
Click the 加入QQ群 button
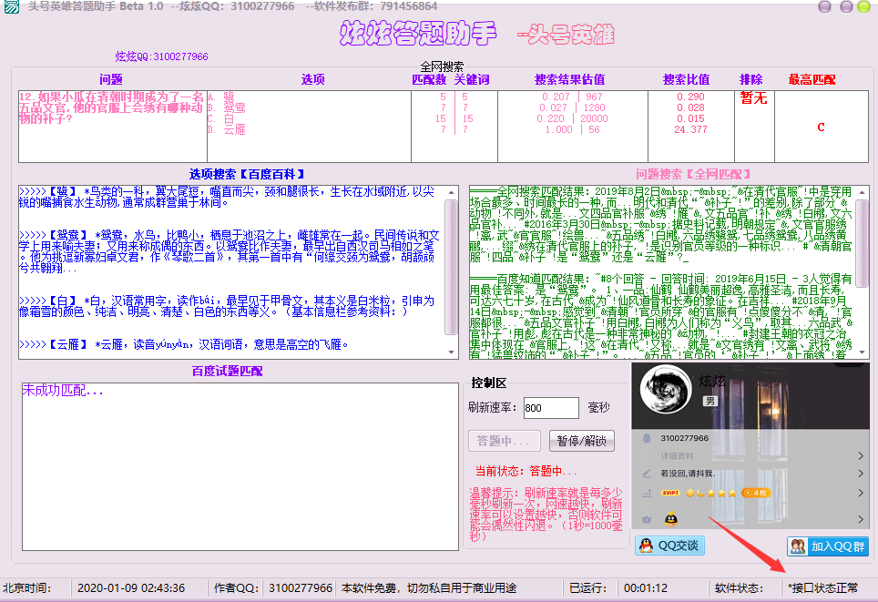828,546
